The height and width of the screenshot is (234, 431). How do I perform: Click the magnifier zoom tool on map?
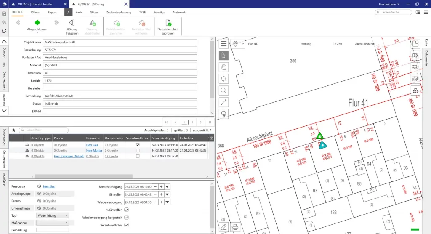(x=224, y=90)
